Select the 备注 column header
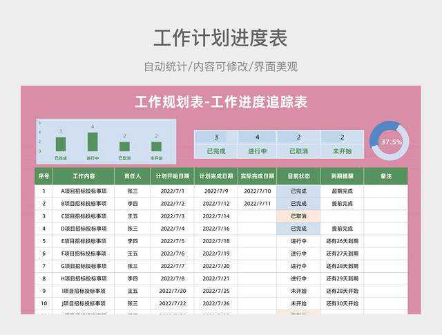This screenshot has height=335, width=442. (x=386, y=176)
